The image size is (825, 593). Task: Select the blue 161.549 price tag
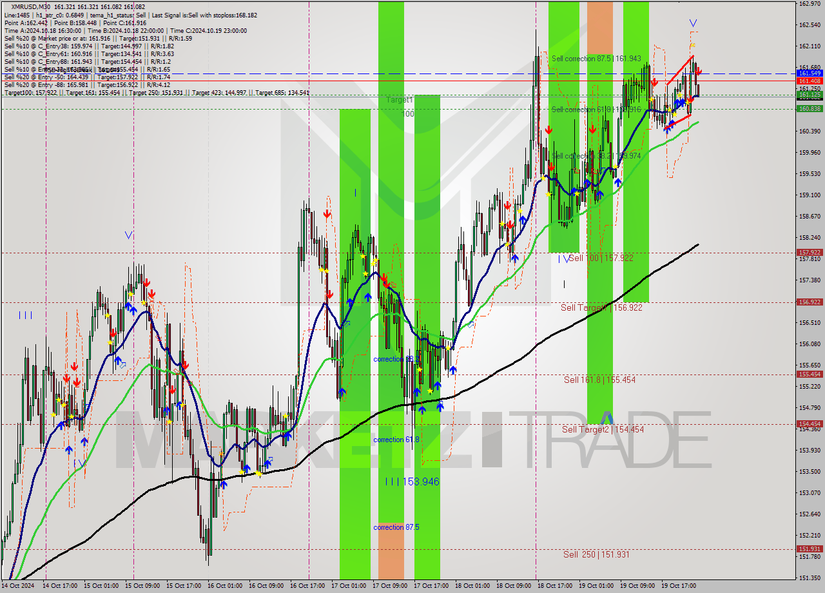810,73
